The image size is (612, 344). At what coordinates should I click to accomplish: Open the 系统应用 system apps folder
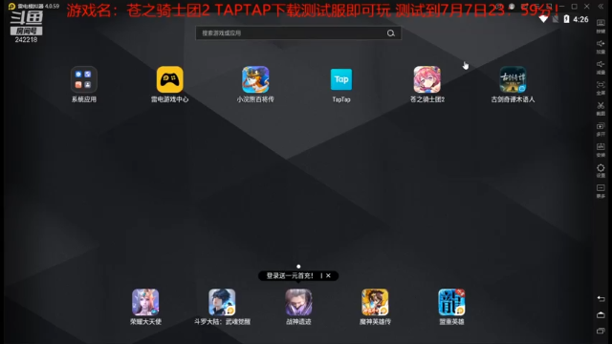click(x=83, y=79)
